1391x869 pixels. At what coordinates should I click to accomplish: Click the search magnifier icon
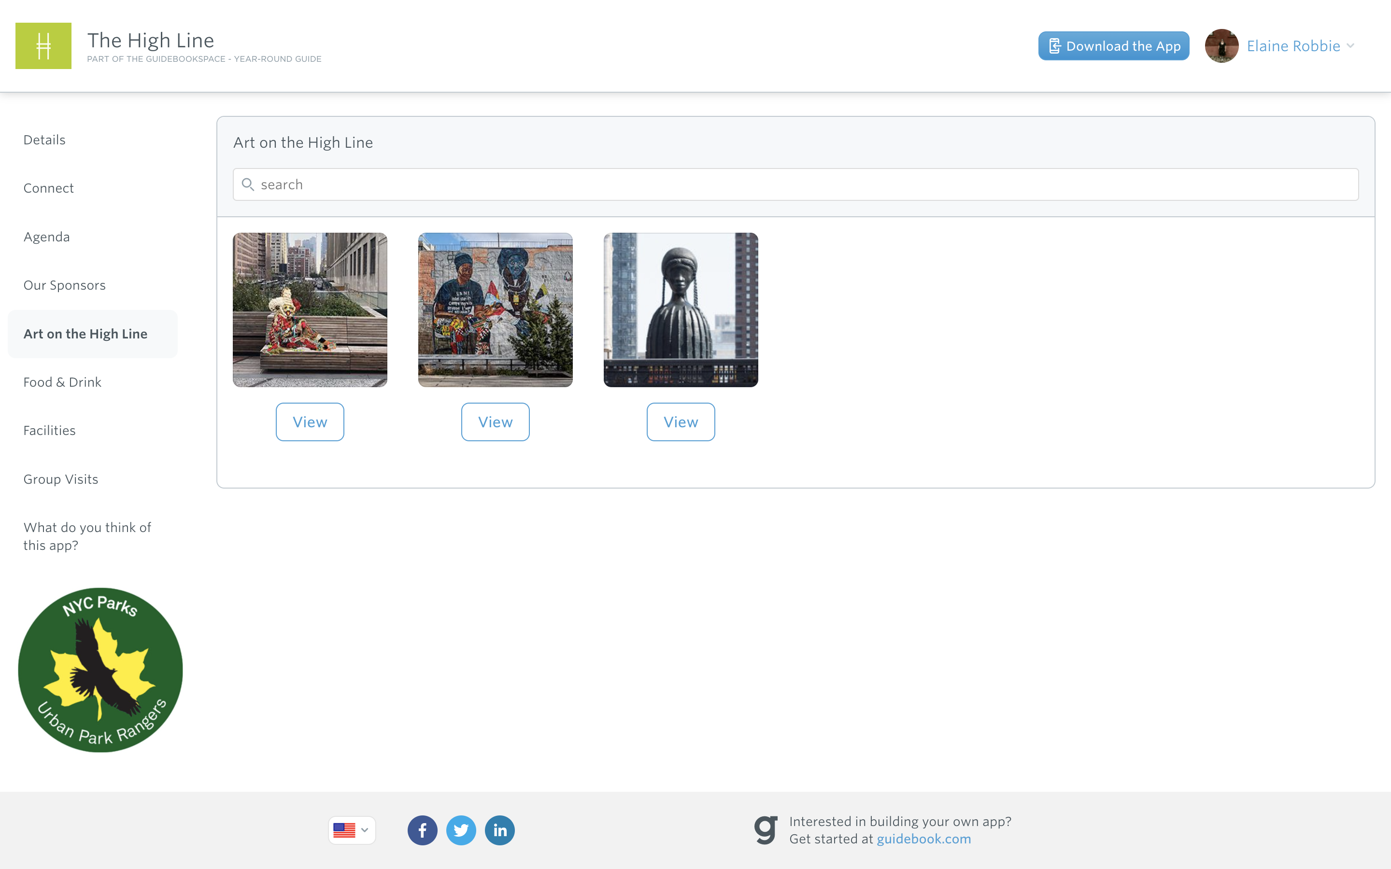(x=248, y=184)
